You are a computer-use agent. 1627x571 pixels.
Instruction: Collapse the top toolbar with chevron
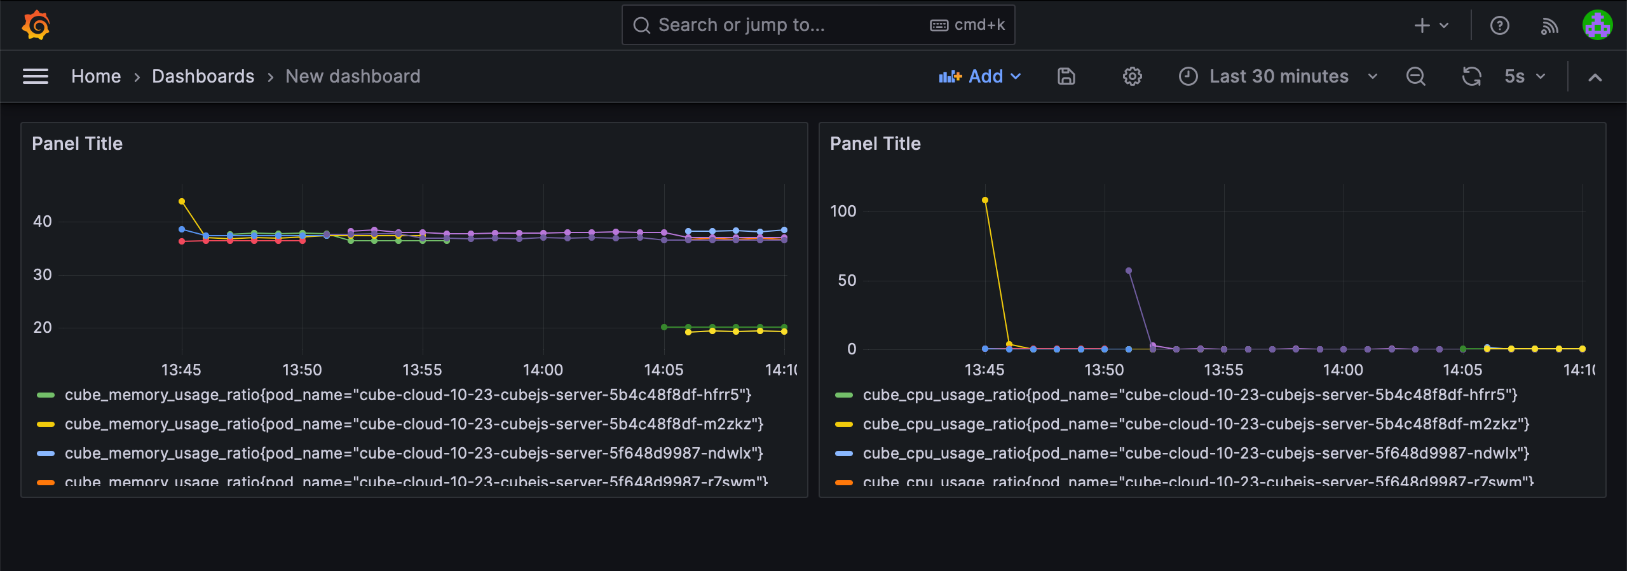pos(1595,77)
